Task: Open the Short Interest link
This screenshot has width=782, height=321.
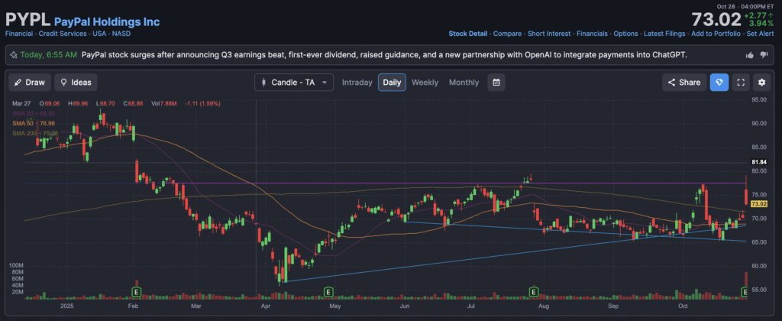Action: [548, 34]
